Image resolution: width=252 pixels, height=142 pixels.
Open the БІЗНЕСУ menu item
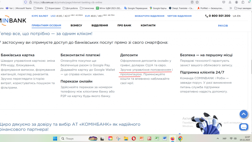(76, 25)
